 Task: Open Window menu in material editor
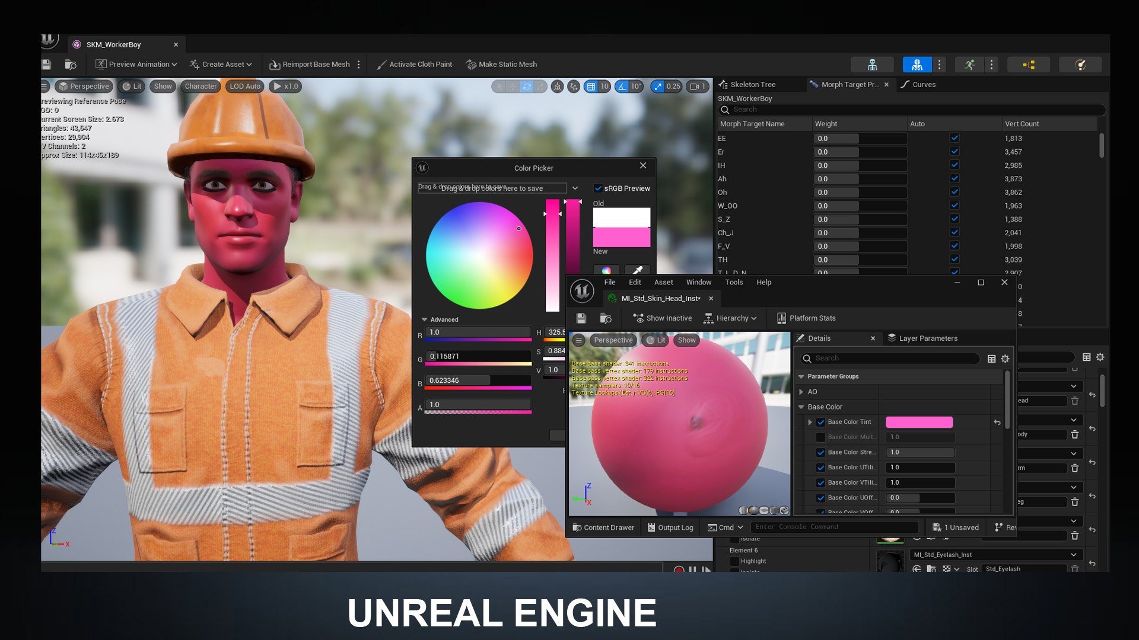point(699,283)
